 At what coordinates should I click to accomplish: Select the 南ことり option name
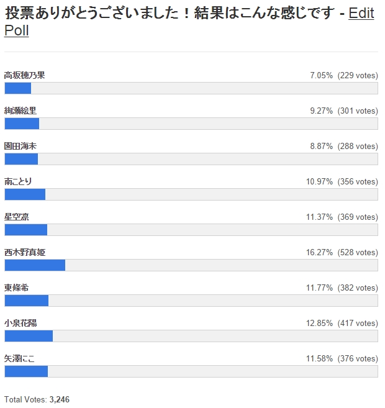click(18, 181)
